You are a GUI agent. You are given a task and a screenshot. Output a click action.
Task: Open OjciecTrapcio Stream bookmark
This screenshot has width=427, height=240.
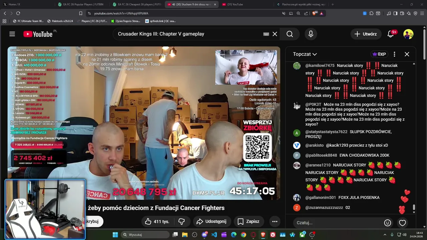click(125, 21)
